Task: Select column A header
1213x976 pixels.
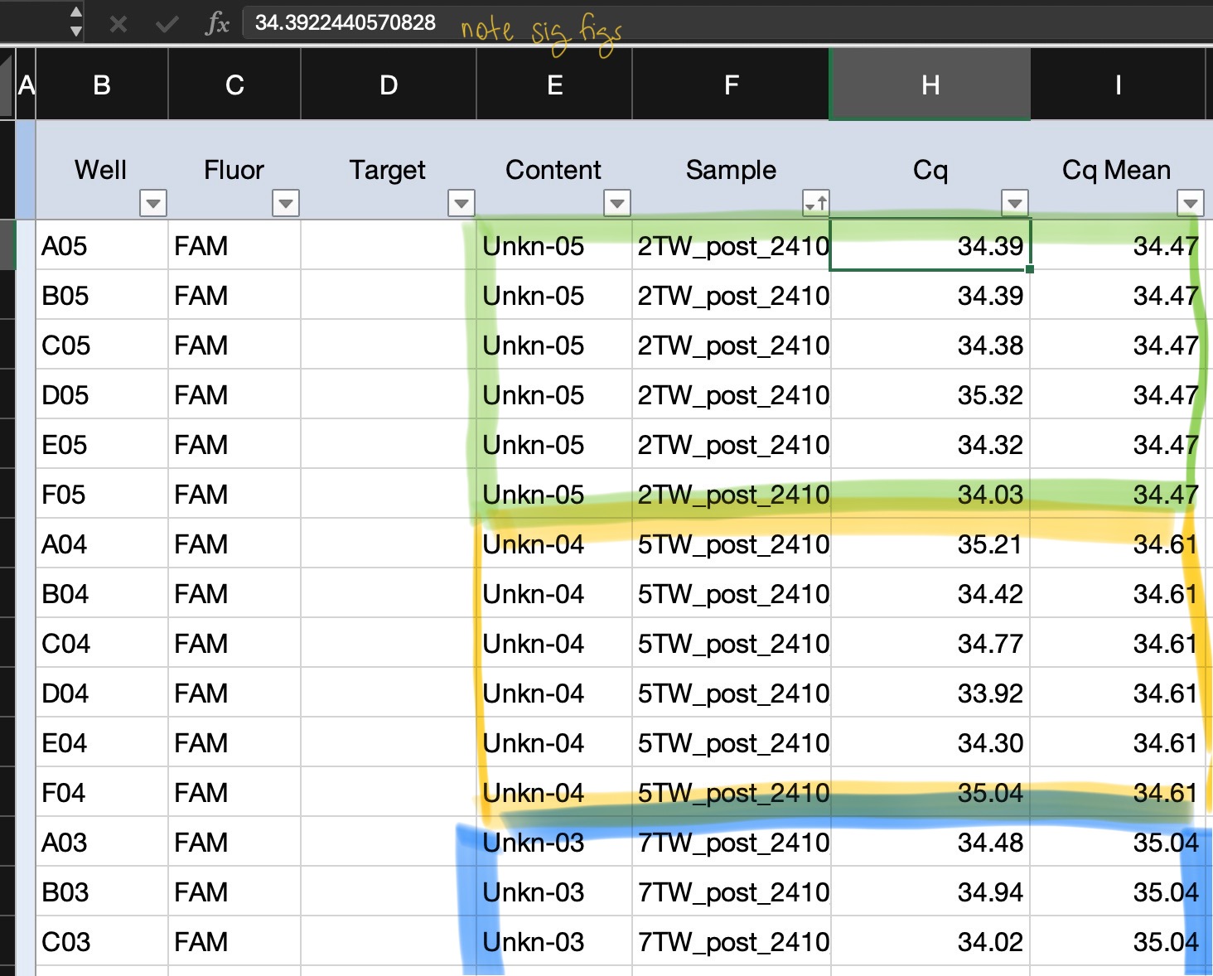Action: pyautogui.click(x=26, y=85)
